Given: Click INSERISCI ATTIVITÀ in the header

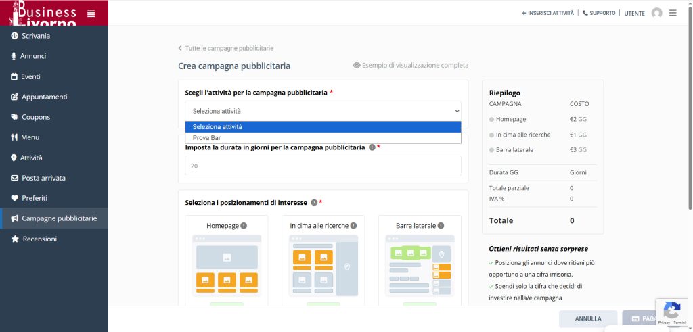Looking at the screenshot, I should click(x=547, y=13).
